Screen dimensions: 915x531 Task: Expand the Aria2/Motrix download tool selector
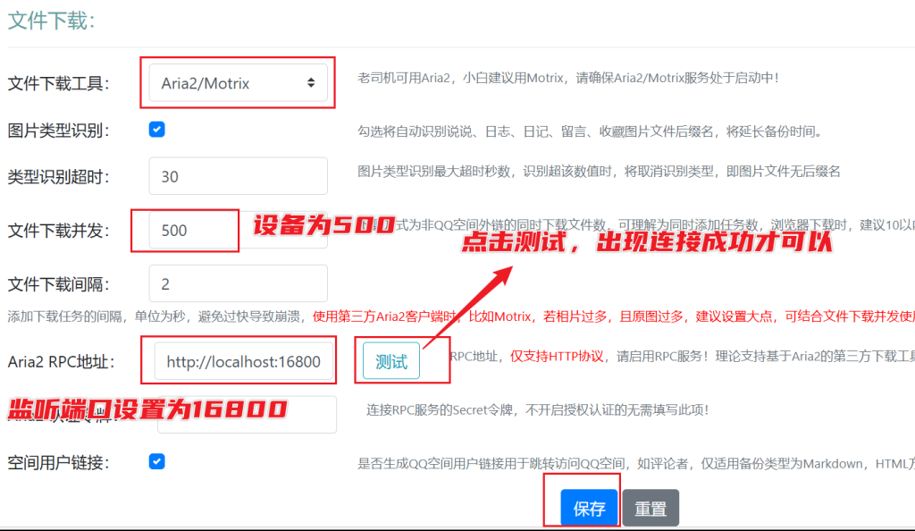click(x=237, y=81)
